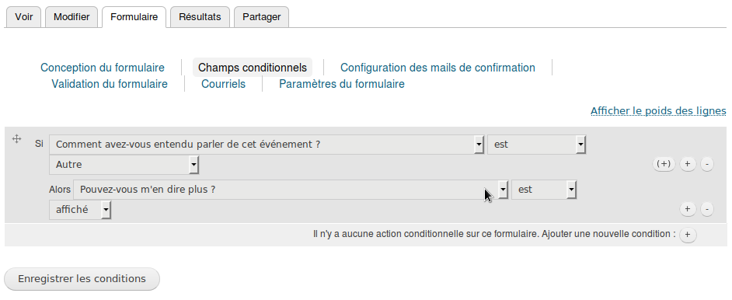Click 'Afficher le poids des lignes' link

pyautogui.click(x=658, y=111)
